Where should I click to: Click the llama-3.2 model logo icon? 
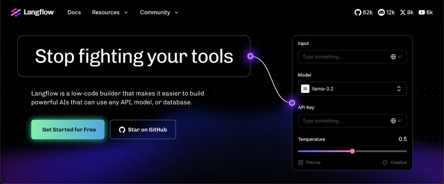point(305,89)
